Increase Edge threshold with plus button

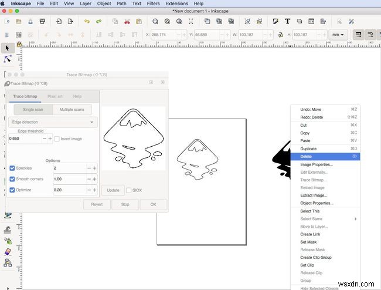(50, 139)
